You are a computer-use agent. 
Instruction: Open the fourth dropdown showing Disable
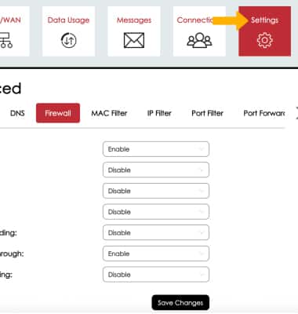click(x=156, y=212)
